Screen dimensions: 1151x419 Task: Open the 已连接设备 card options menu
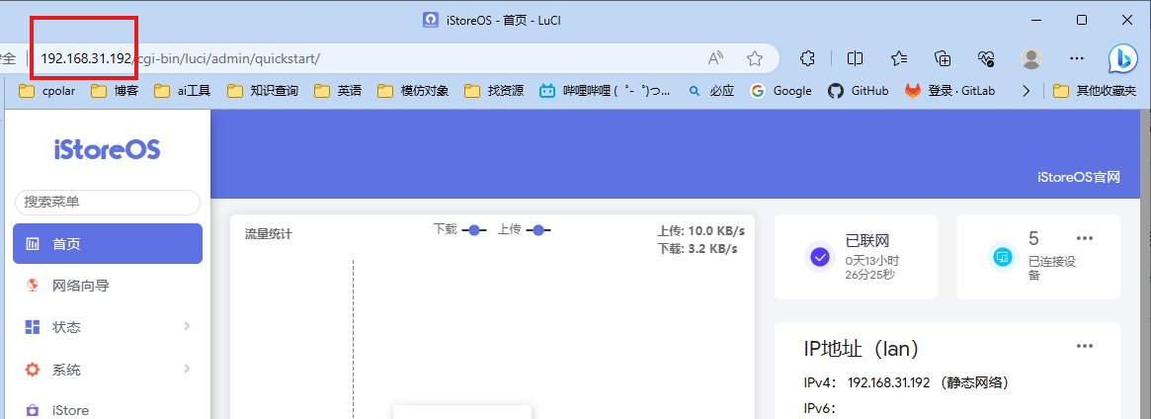coord(1085,238)
